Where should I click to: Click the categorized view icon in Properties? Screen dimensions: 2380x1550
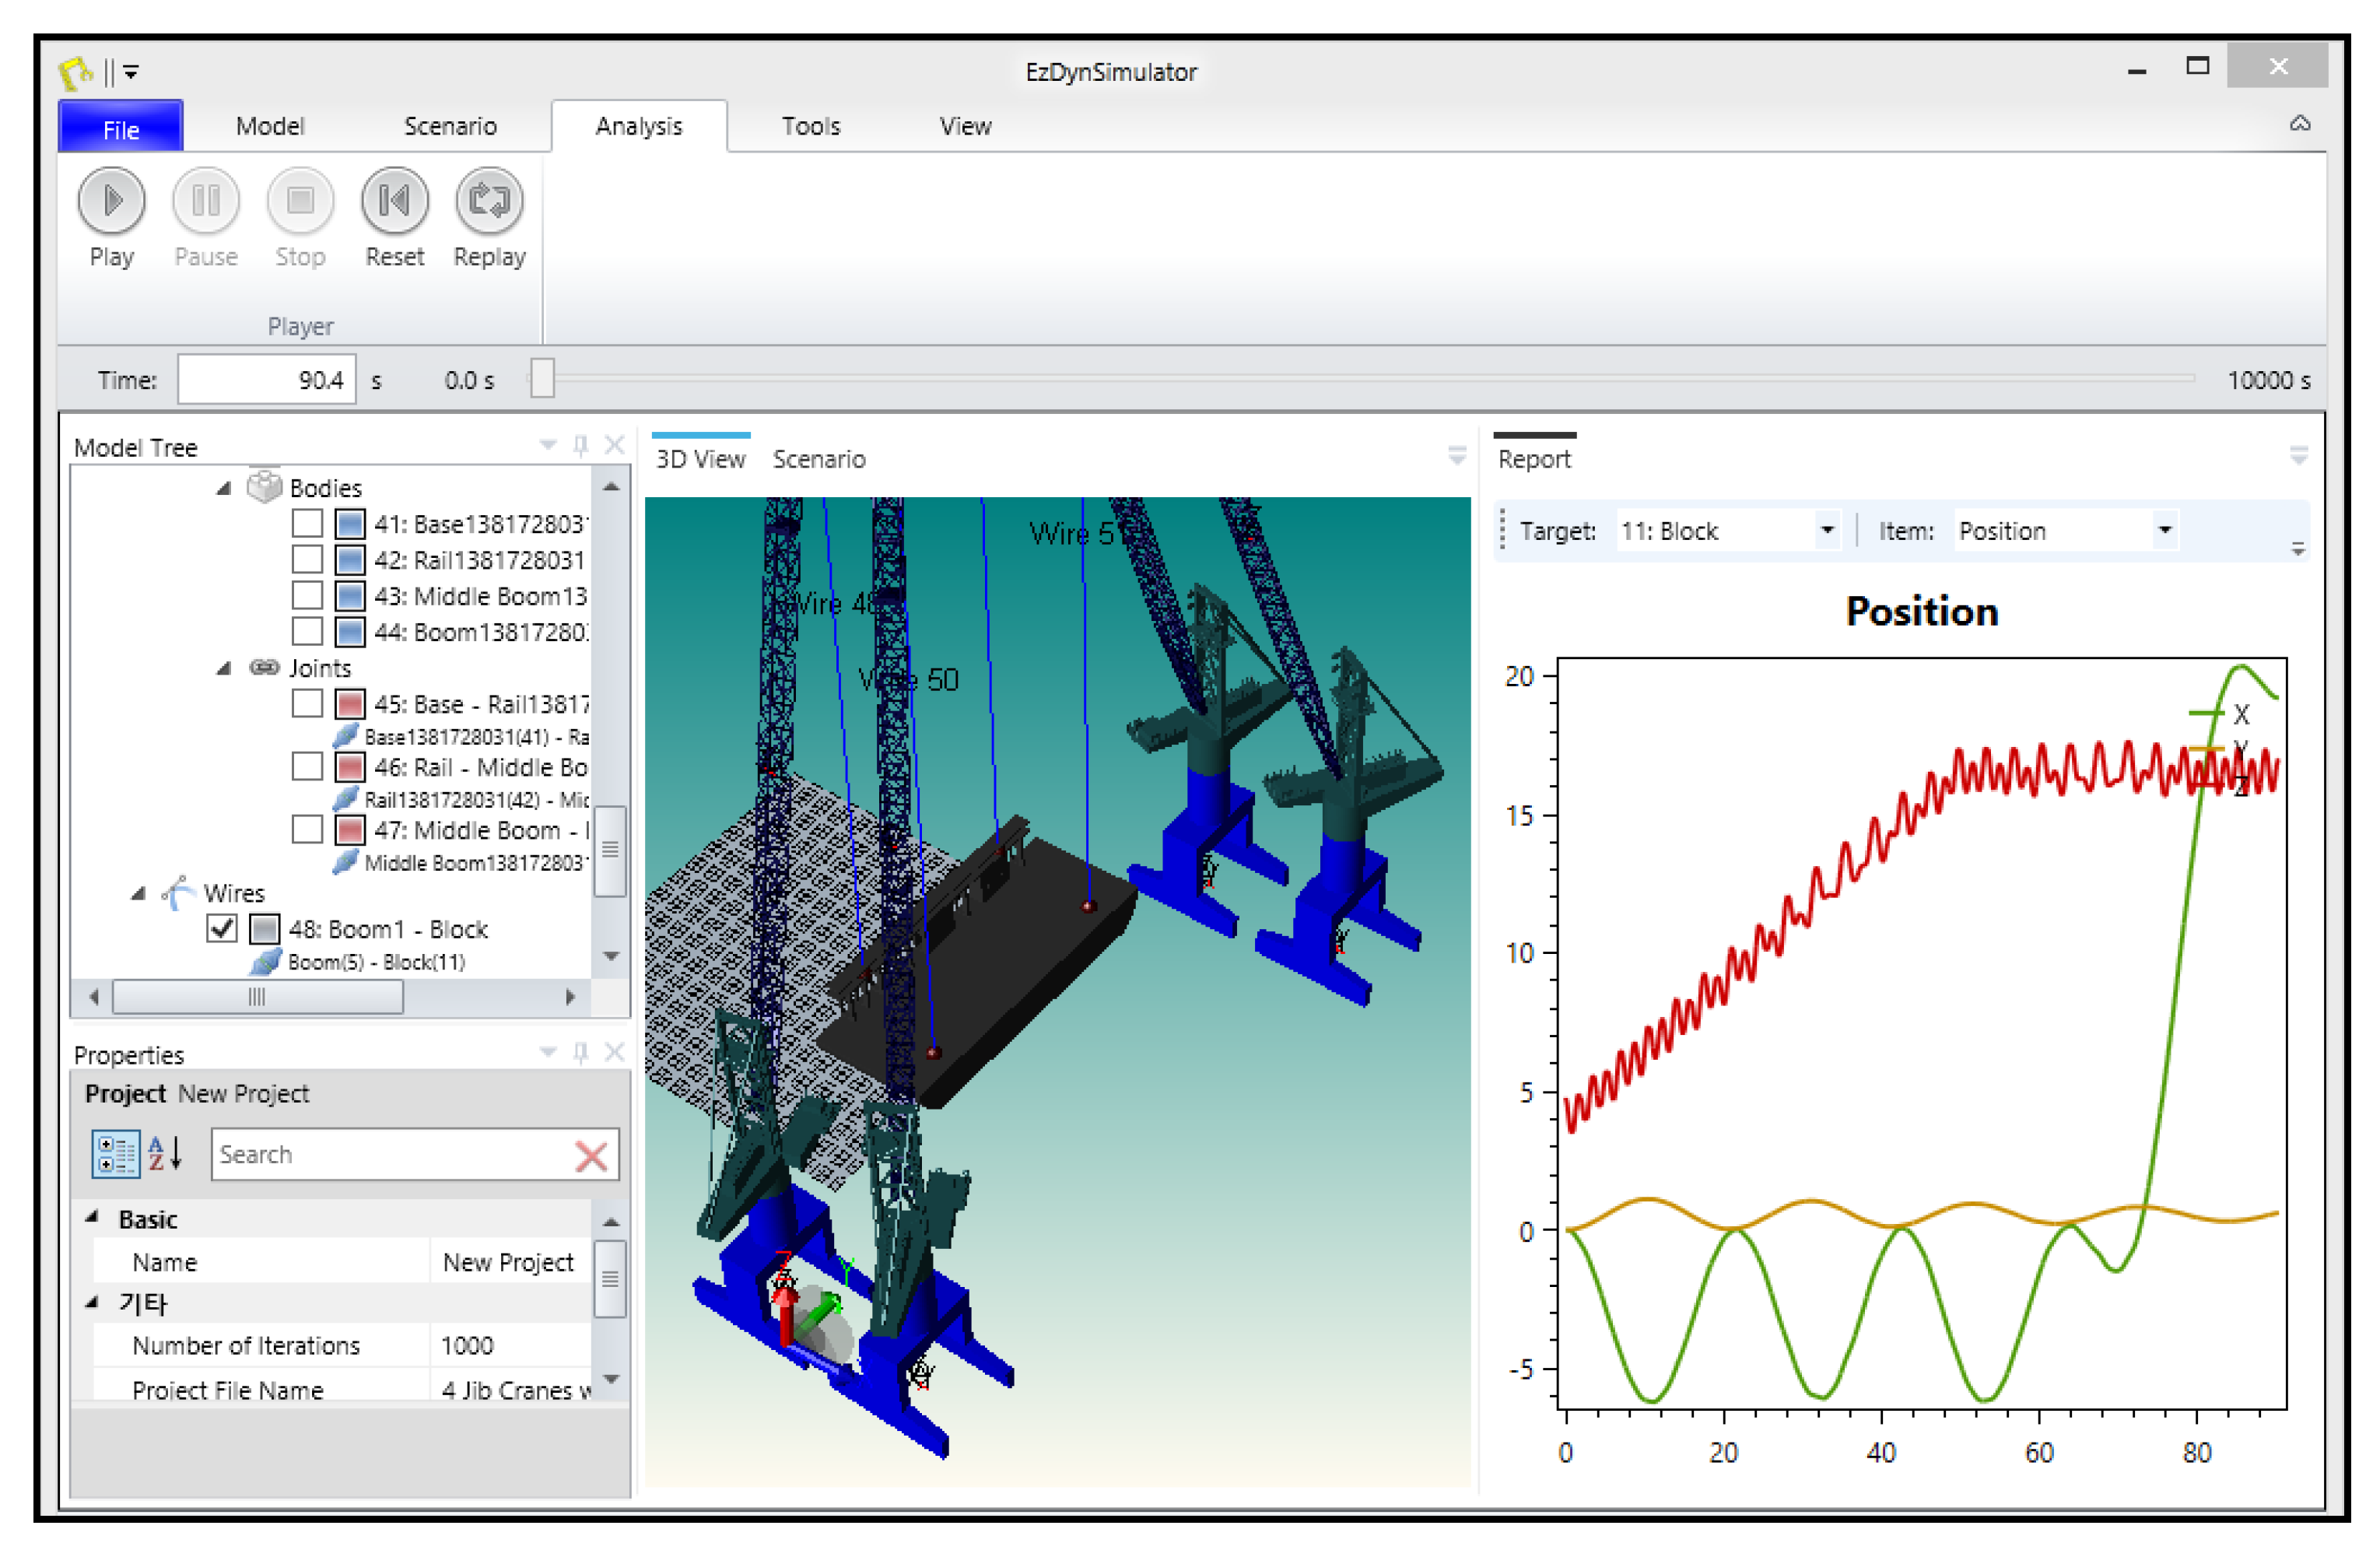pyautogui.click(x=114, y=1154)
